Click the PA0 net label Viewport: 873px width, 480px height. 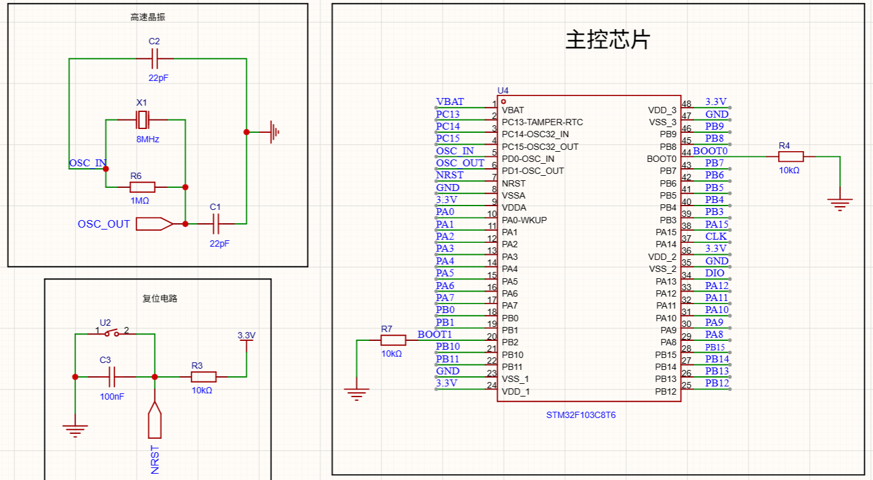[445, 212]
